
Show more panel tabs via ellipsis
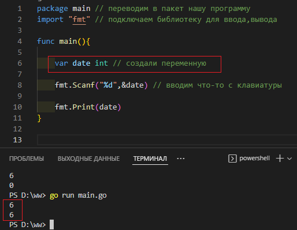pos(181,159)
